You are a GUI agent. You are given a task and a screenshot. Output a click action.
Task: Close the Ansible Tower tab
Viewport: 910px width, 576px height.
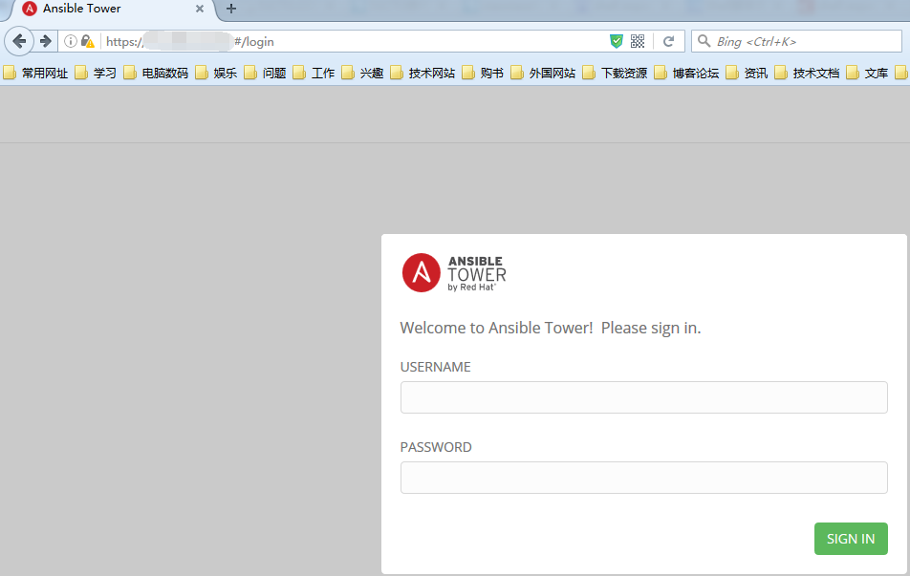[x=200, y=9]
